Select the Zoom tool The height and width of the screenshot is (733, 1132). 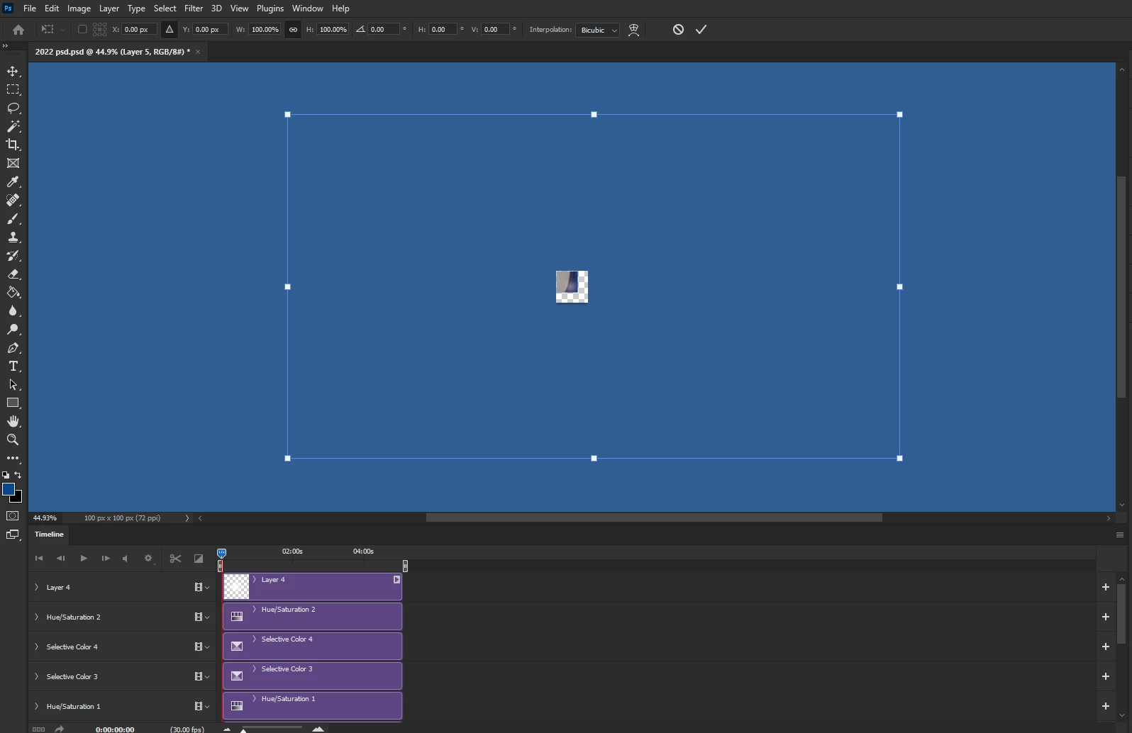13,440
